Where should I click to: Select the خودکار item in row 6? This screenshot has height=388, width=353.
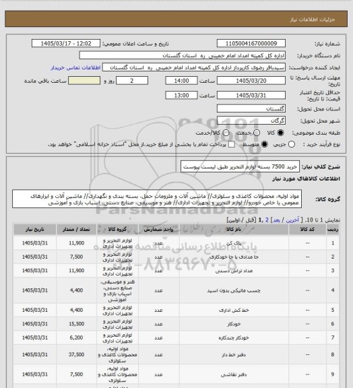pos(234,324)
